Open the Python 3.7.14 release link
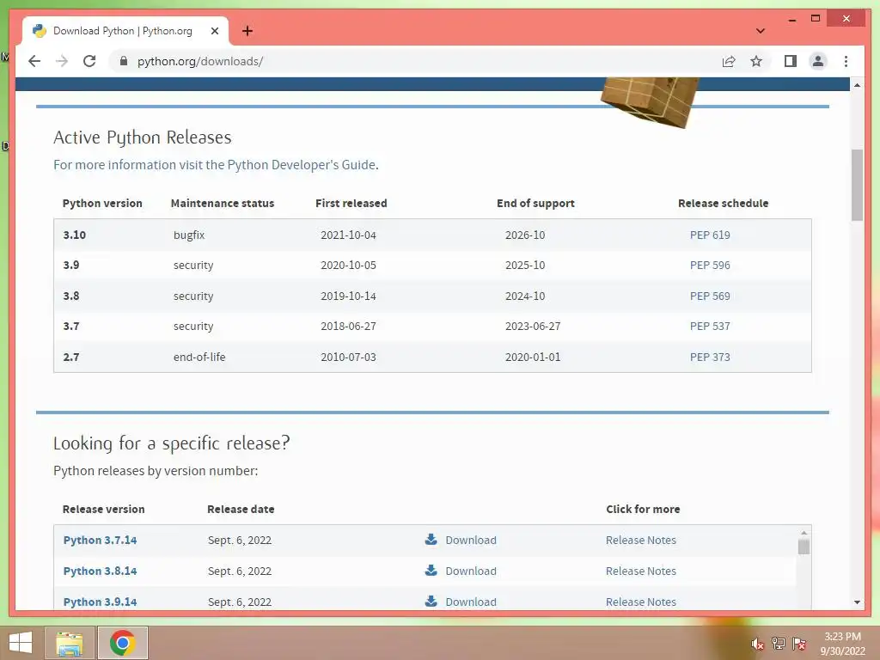Screen dimensions: 880x660 pyautogui.click(x=100, y=540)
